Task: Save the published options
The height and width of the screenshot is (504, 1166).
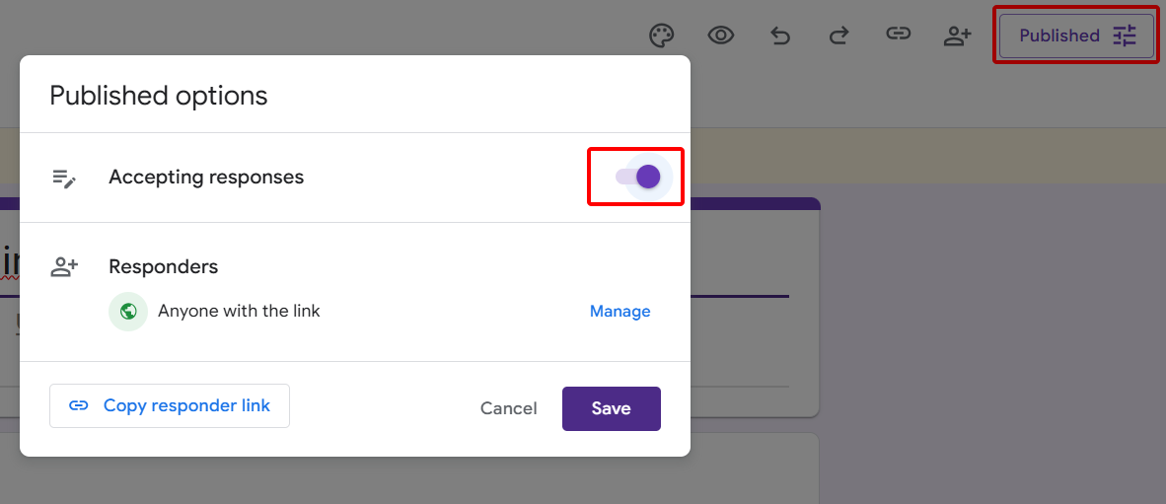Action: [611, 408]
